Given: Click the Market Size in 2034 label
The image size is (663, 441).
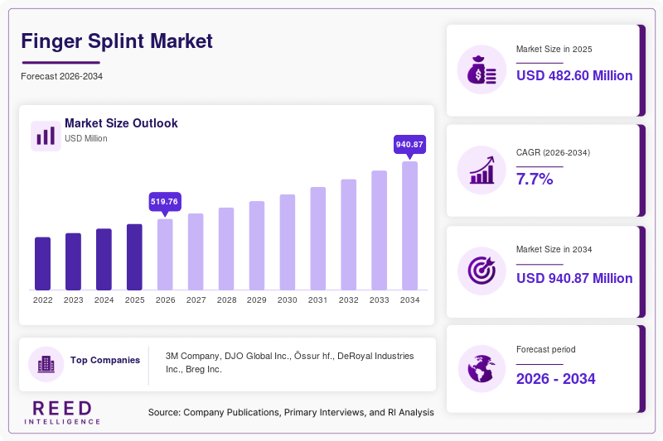Looking at the screenshot, I should (x=554, y=249).
